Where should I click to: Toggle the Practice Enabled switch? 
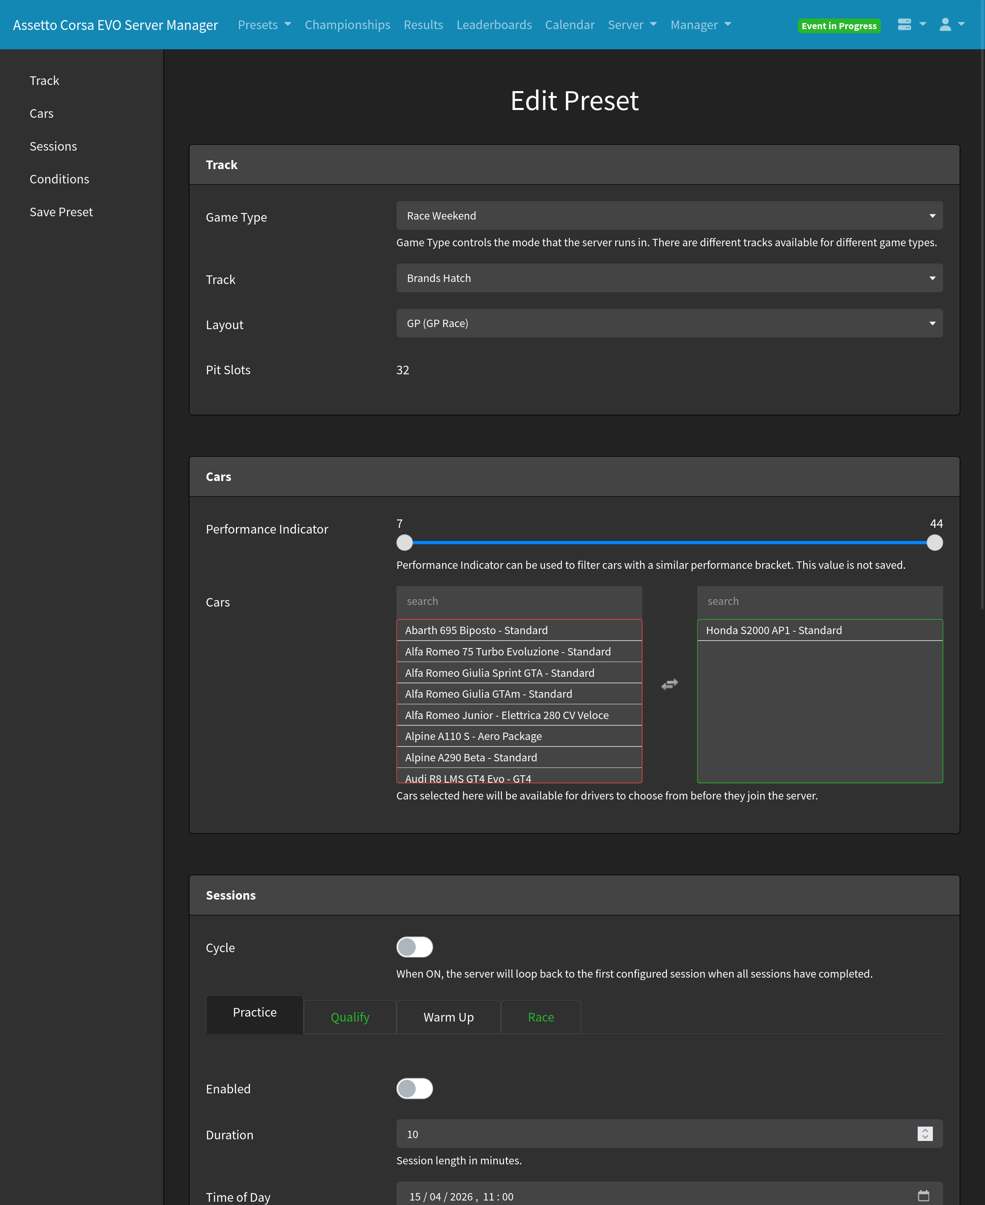pos(414,1088)
